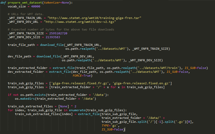Click the training-giga-fren.tar URL string
215x134 pixels.
pyautogui.click(x=94, y=18)
